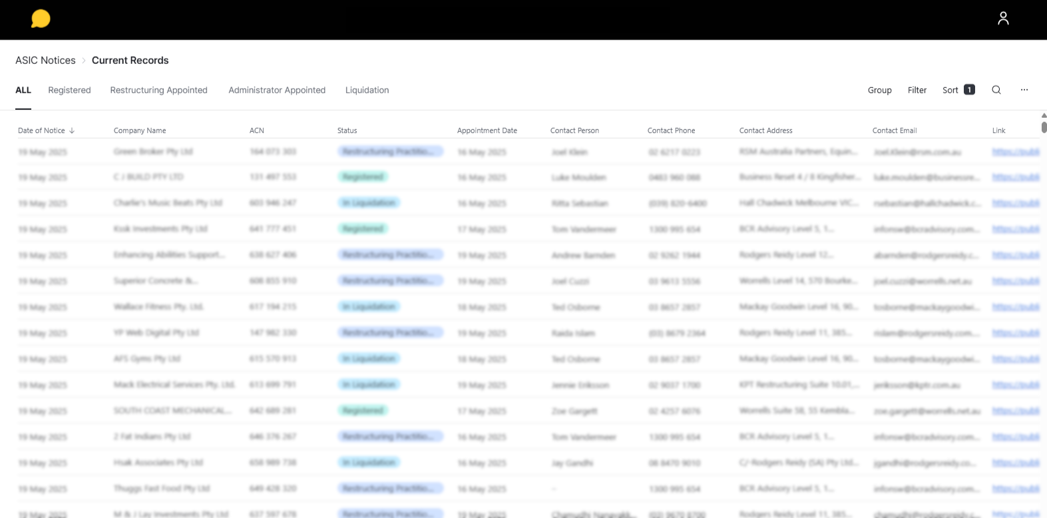The height and width of the screenshot is (518, 1047).
Task: Click the Superior Concrete company cell
Action: 156,281
